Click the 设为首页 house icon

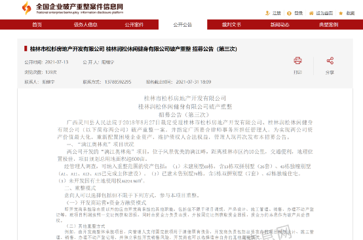[311, 13]
